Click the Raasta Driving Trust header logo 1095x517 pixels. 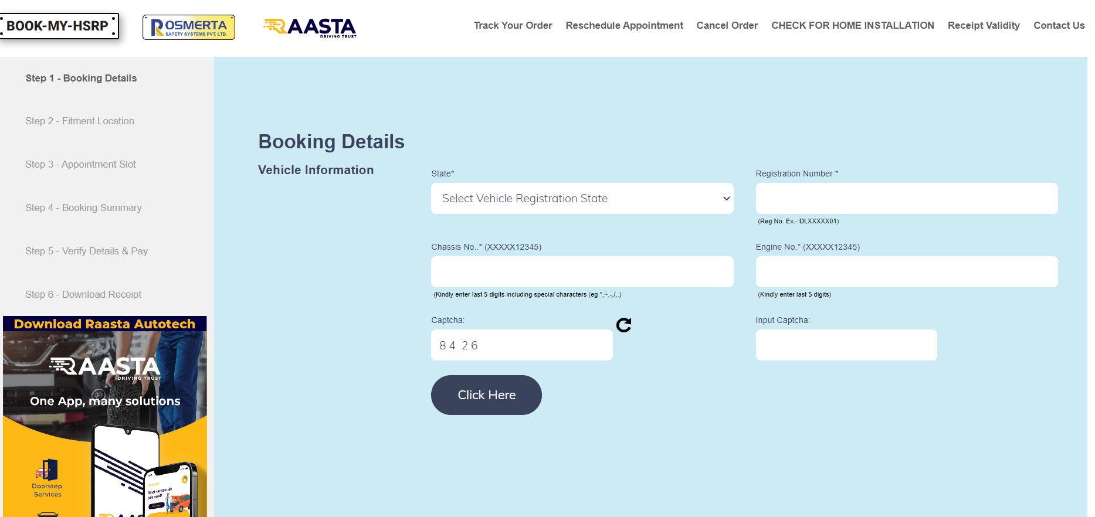click(x=310, y=28)
